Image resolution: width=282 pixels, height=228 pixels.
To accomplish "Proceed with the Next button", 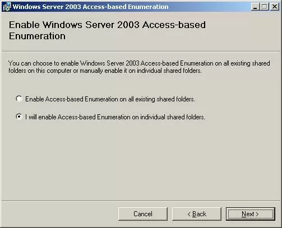I will click(x=251, y=214).
